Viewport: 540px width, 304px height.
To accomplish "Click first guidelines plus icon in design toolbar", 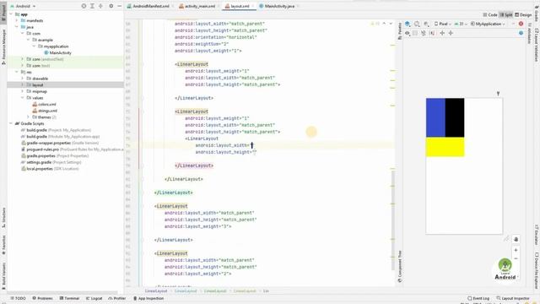I will 442,33.
